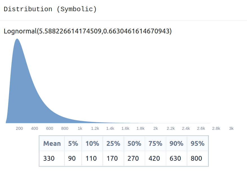Select the 25% percentile header
This screenshot has width=247, height=177.
113,144
